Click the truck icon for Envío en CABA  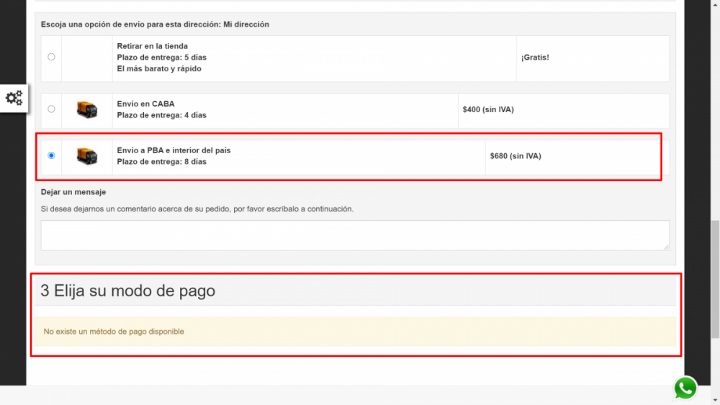pos(87,109)
